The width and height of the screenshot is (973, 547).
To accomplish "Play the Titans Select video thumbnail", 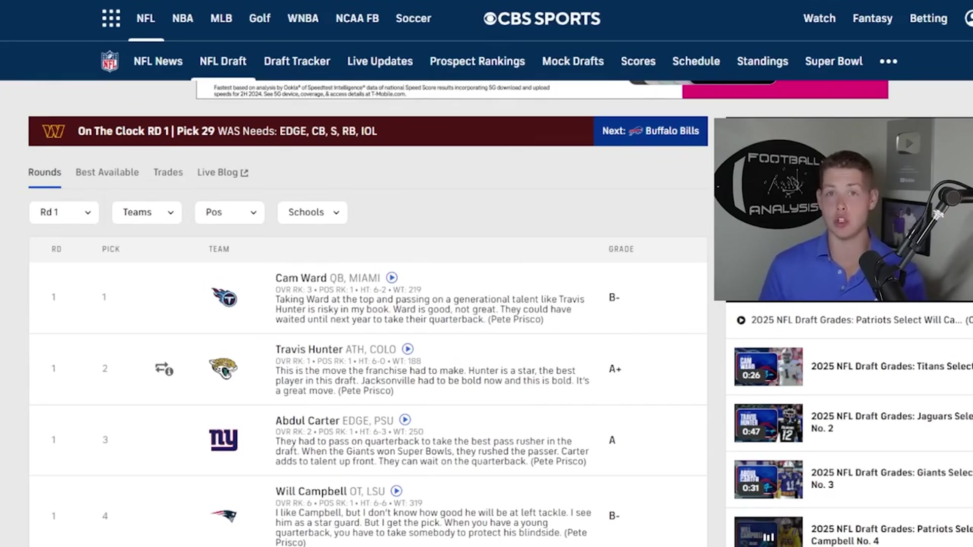I will click(768, 367).
